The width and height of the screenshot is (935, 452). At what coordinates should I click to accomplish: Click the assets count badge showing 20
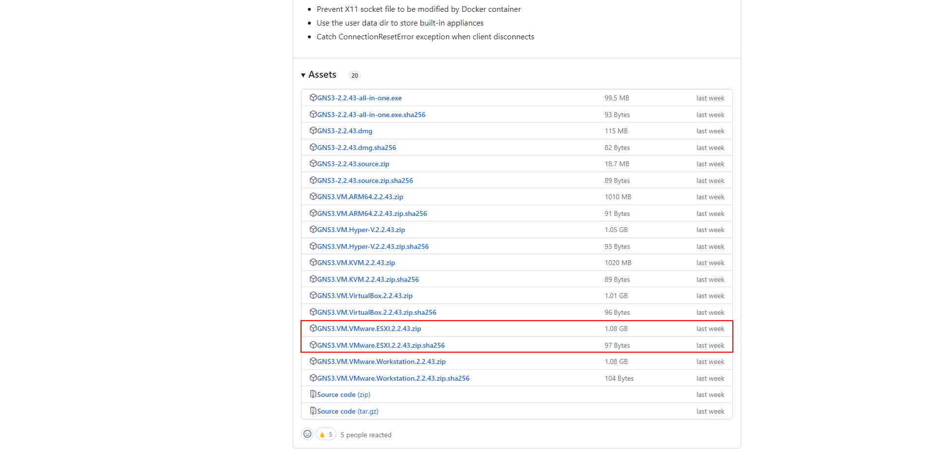(x=355, y=75)
